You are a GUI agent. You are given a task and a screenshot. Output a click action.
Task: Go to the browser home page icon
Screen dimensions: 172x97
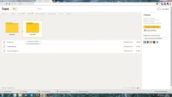[x=9, y=4]
